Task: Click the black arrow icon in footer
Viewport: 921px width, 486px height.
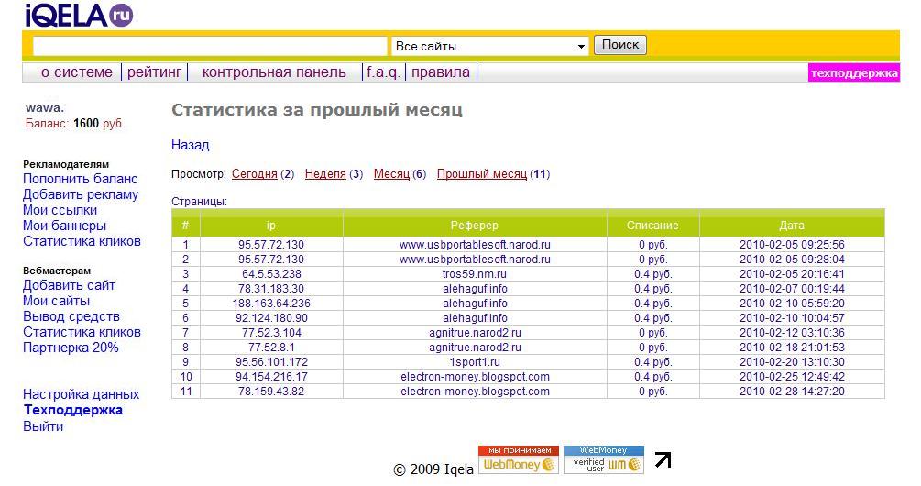Action: (663, 460)
